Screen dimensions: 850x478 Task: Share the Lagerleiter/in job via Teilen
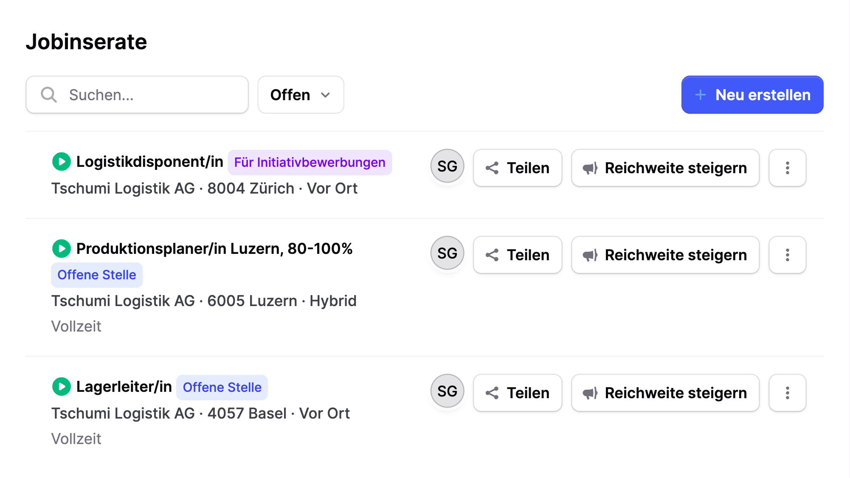coord(517,393)
